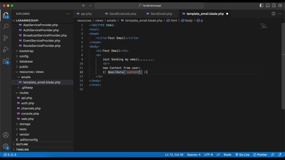Screen dimensions: 285x160
Task: Expand the public folder
Action: [24, 67]
